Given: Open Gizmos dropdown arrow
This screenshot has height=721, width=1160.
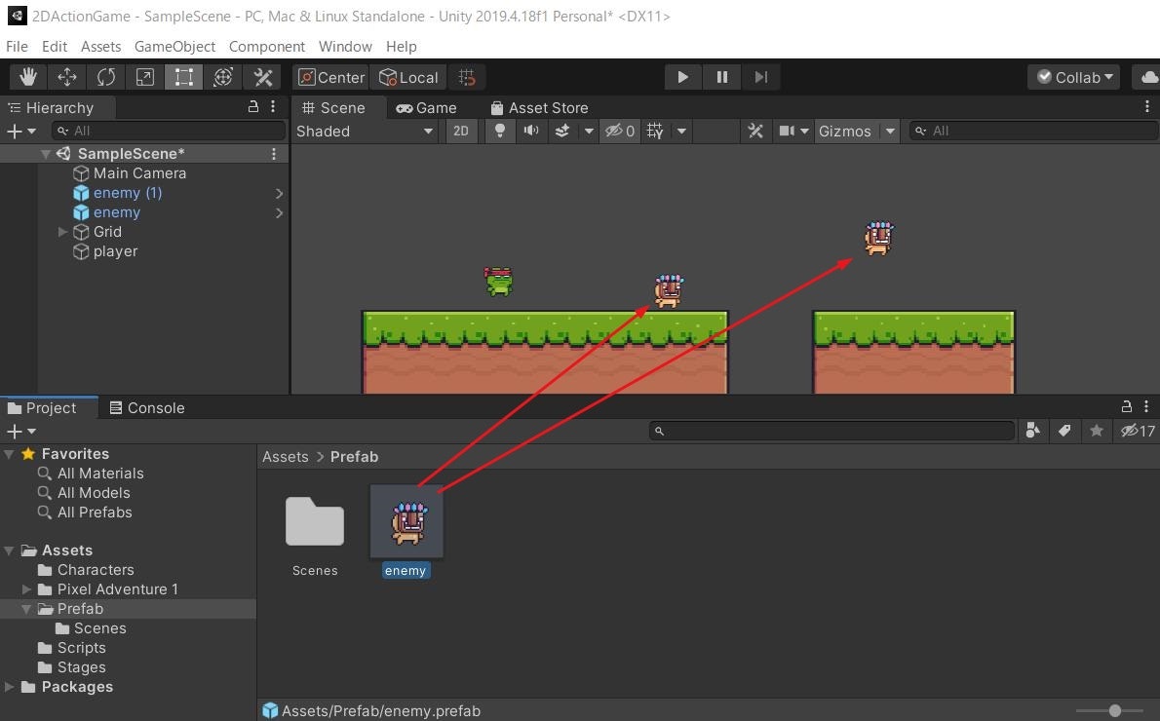Looking at the screenshot, I should pyautogui.click(x=890, y=131).
